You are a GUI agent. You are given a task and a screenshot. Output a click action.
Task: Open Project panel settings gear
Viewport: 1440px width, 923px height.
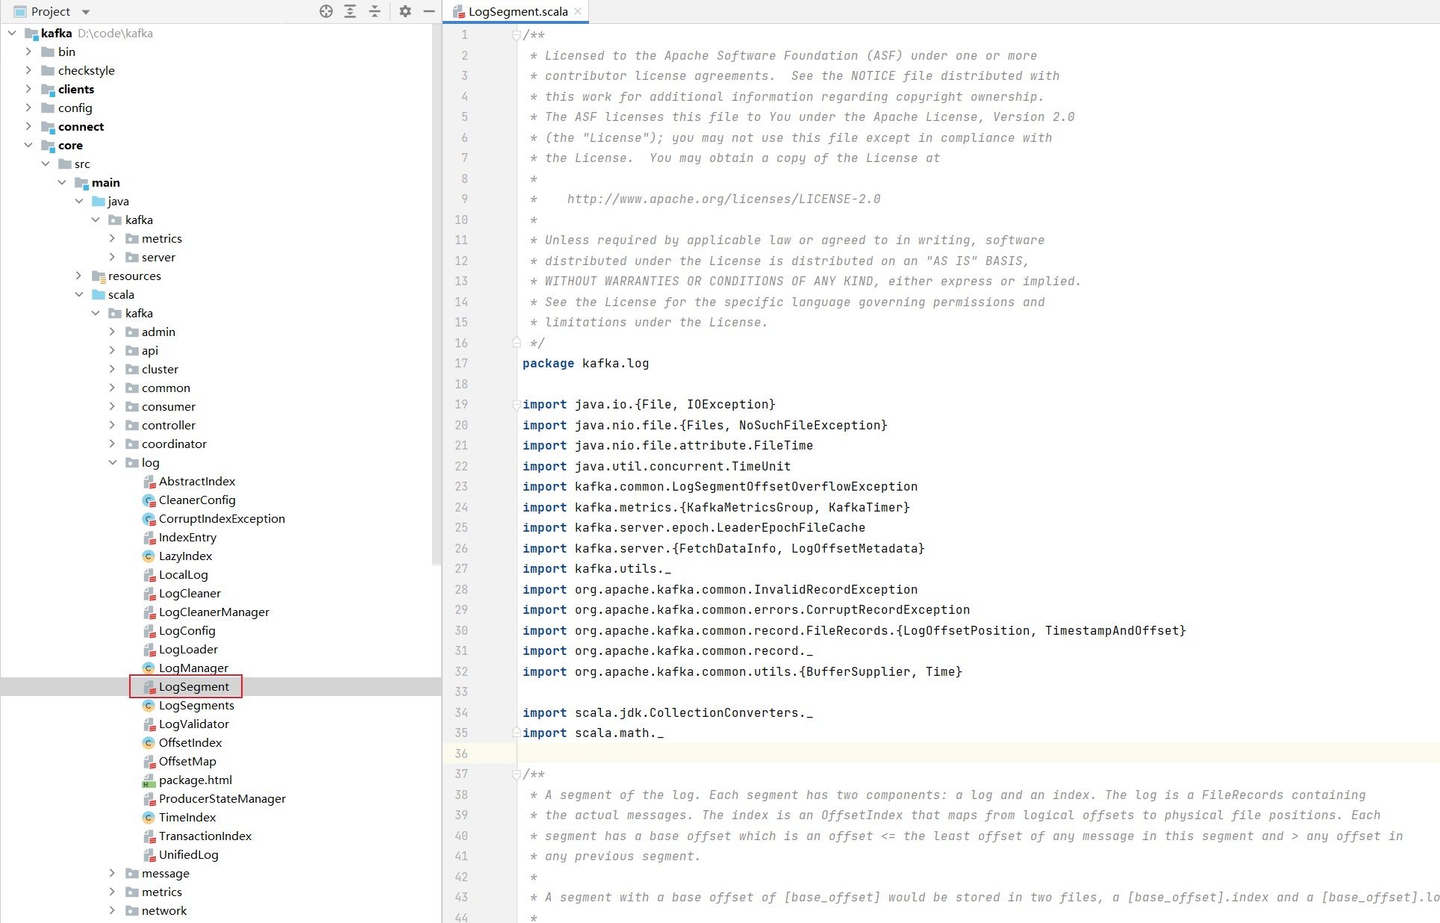pyautogui.click(x=405, y=11)
